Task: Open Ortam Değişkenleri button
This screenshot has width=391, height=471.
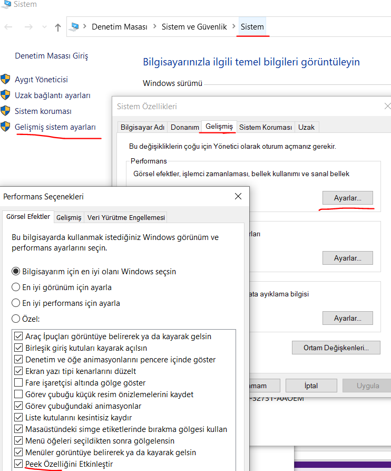Action: [336, 348]
